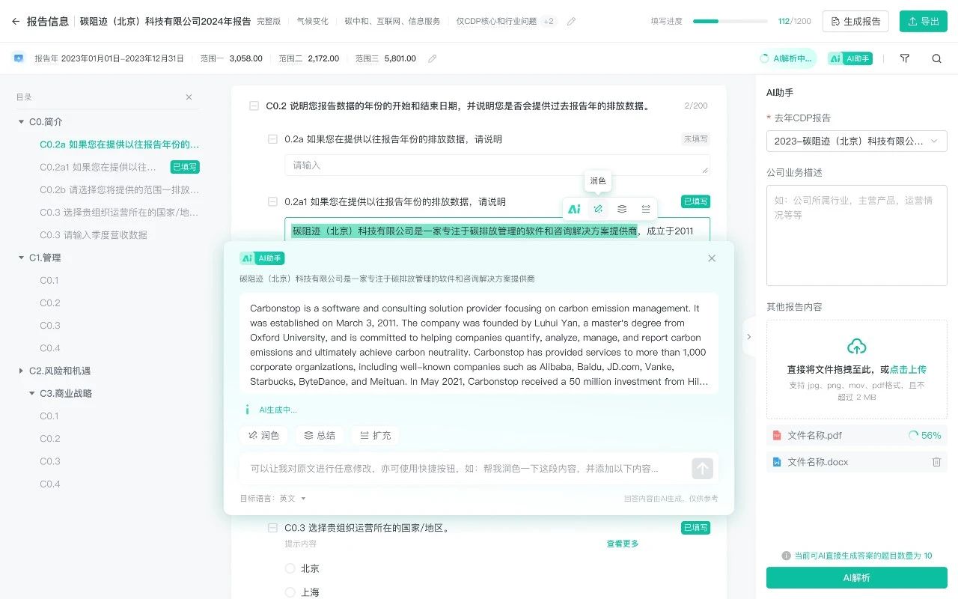Collapse question C0.2 using its minus box
958x599 pixels.
click(x=254, y=106)
